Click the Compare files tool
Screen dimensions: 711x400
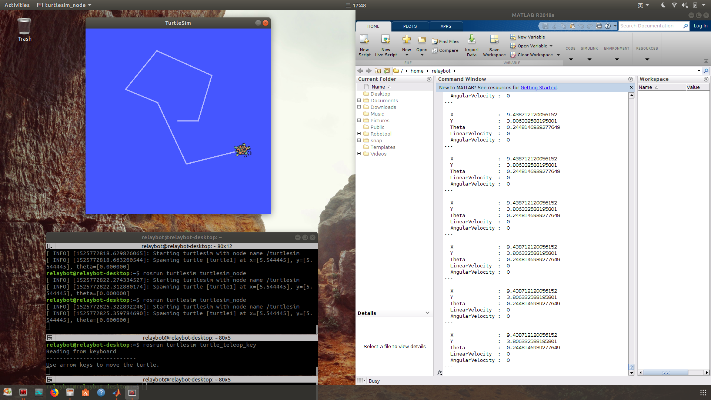(444, 50)
